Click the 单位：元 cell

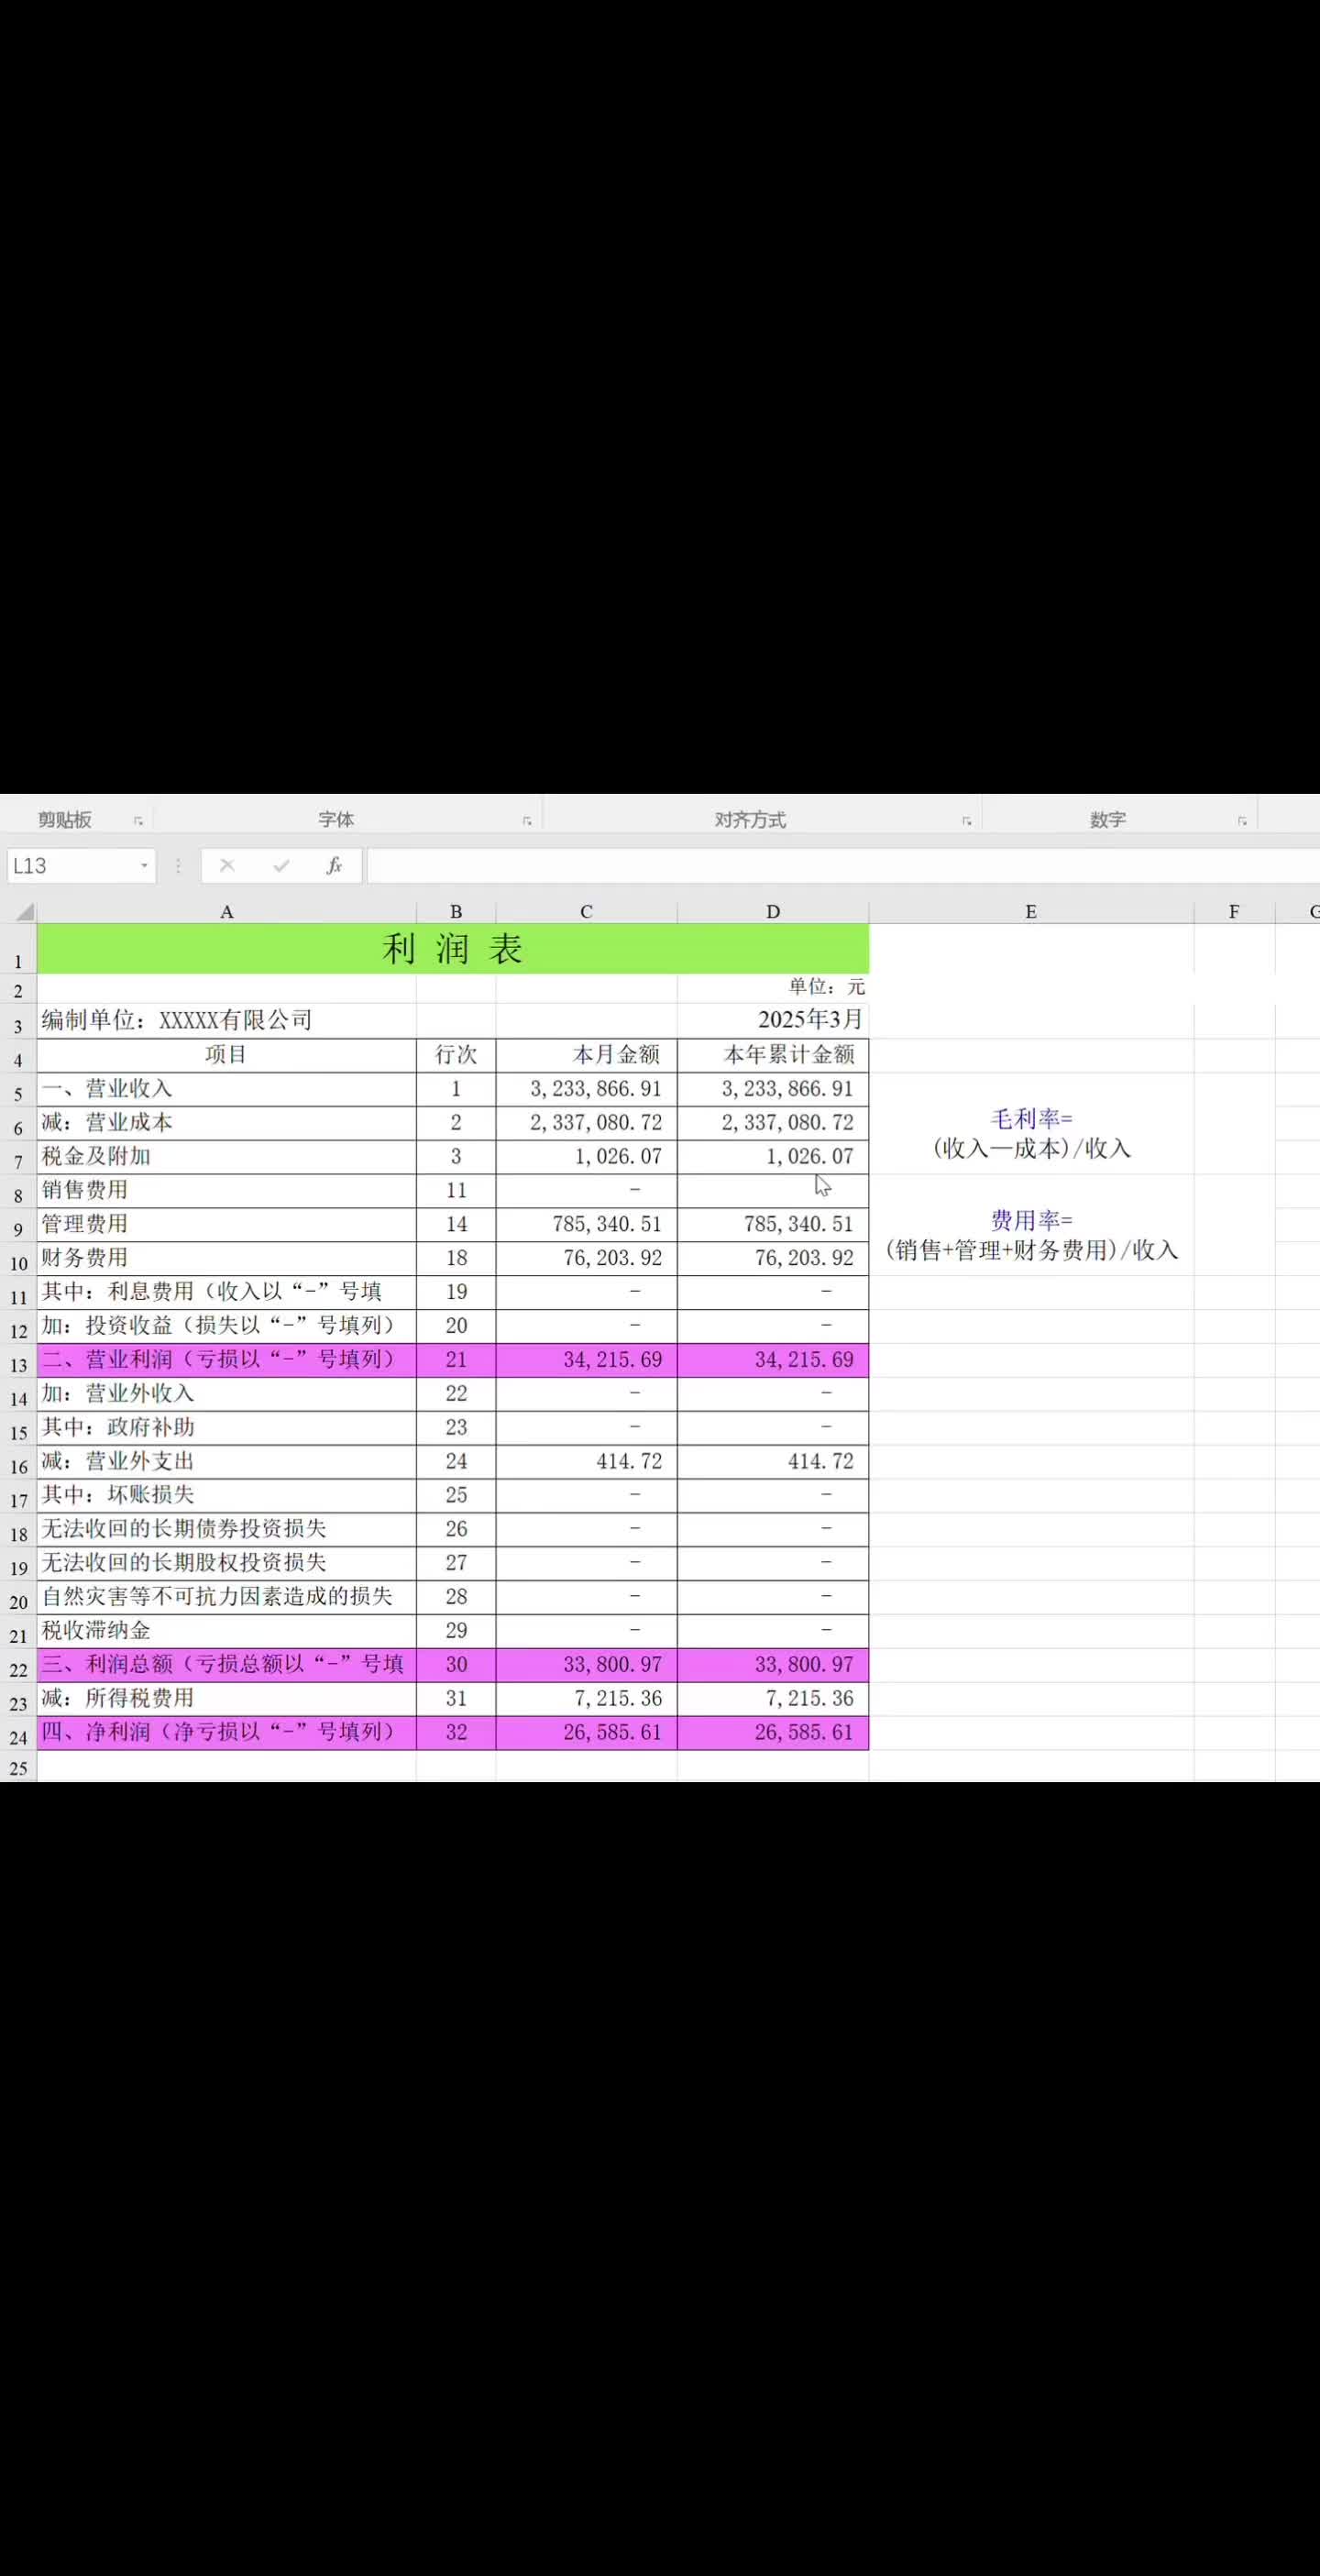coord(773,988)
